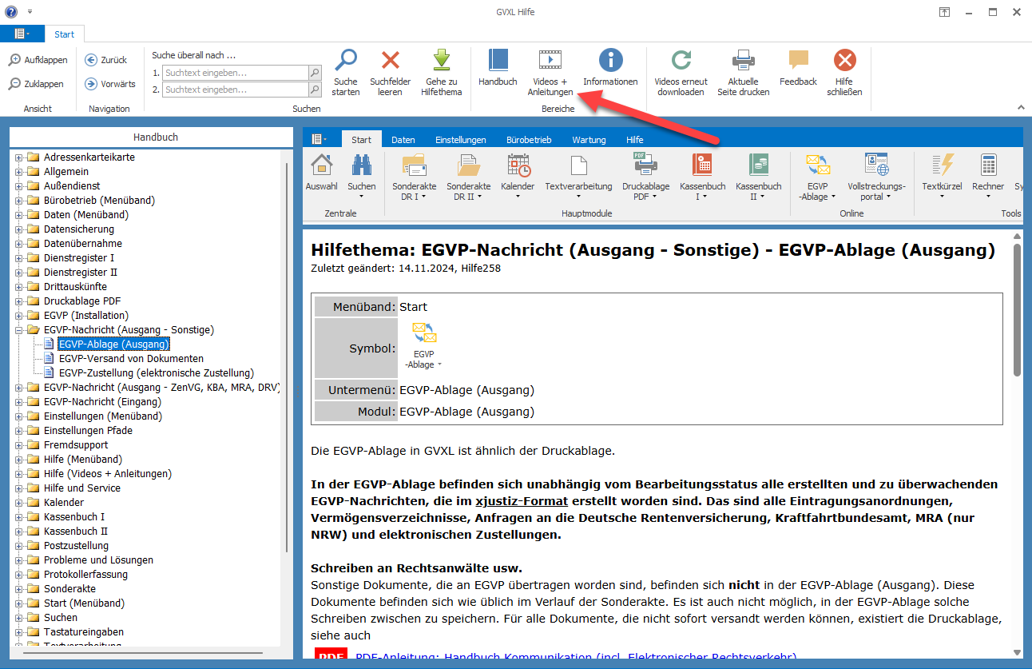Screen dimensions: 1032x669
Task: Go back with Zurück
Action: [106, 60]
